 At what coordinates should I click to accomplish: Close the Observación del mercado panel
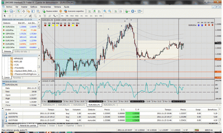coord(39,20)
